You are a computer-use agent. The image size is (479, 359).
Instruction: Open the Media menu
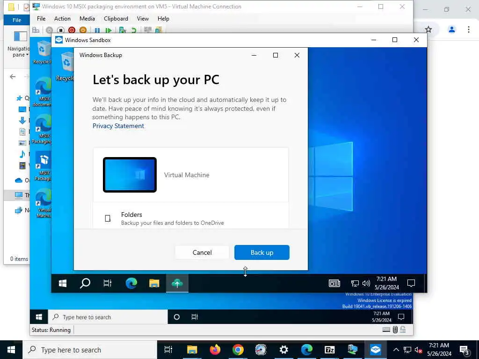click(87, 19)
